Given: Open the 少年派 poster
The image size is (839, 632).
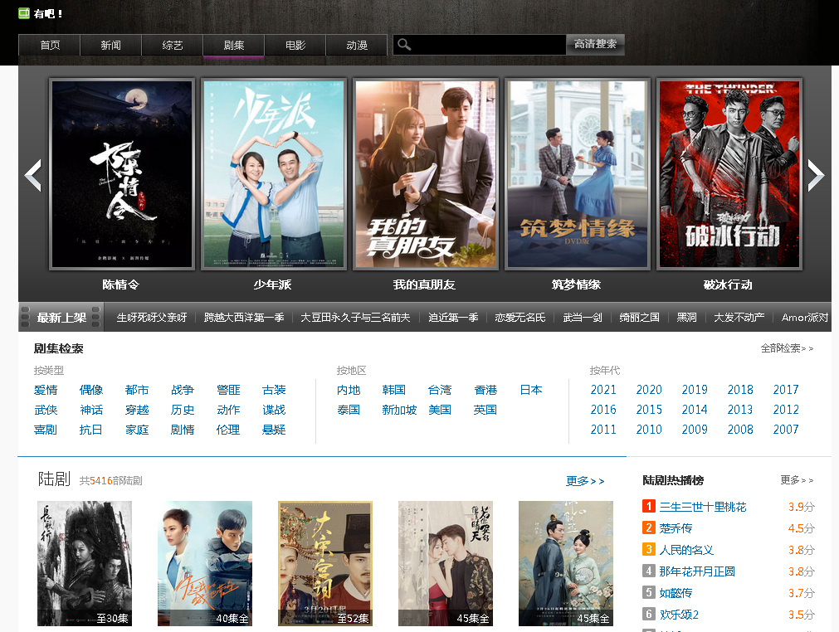Looking at the screenshot, I should [274, 174].
